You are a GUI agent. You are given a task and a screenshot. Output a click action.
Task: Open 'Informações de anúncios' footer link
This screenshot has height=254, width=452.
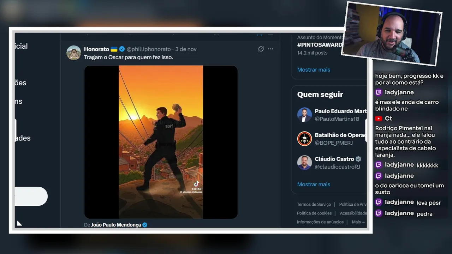(x=320, y=222)
